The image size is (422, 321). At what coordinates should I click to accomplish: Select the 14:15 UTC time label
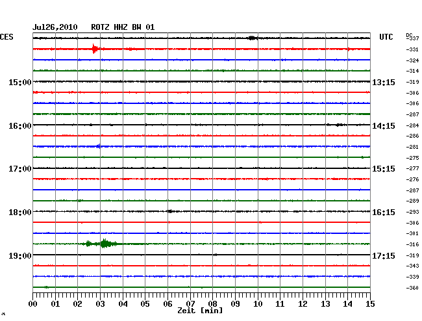tap(384, 126)
